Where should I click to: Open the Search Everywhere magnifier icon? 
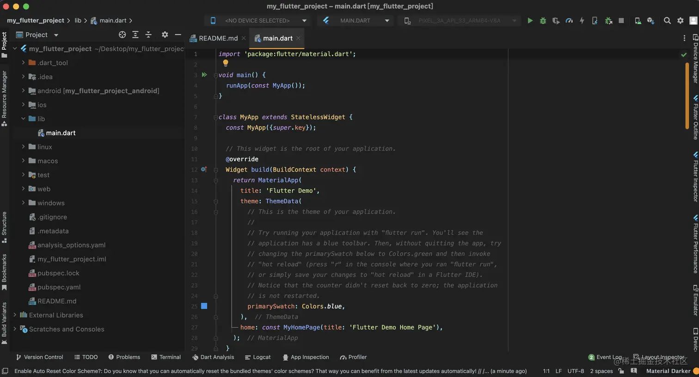(667, 20)
